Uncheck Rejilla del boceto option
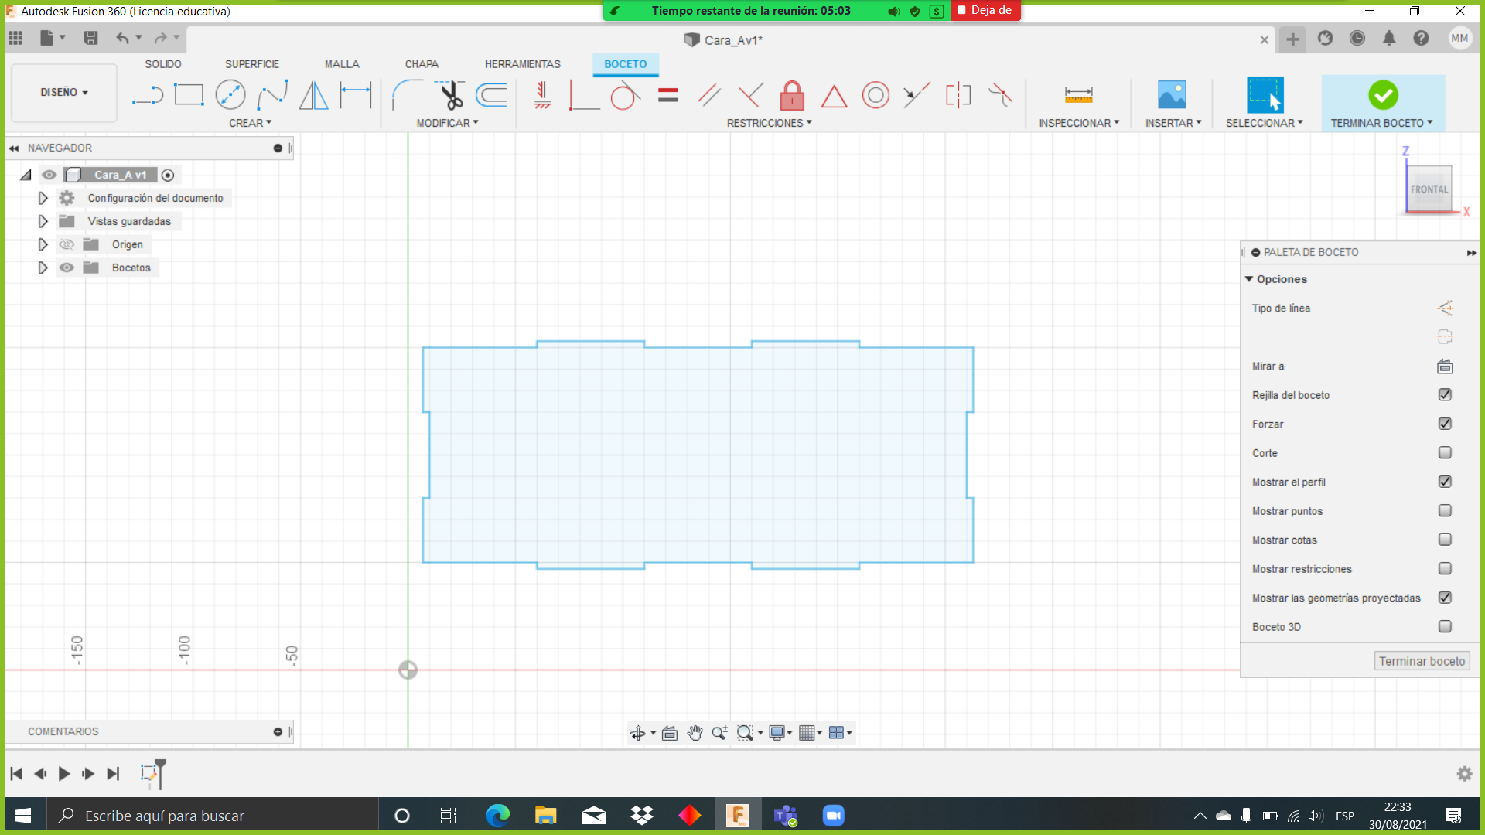1485x835 pixels. click(x=1445, y=395)
